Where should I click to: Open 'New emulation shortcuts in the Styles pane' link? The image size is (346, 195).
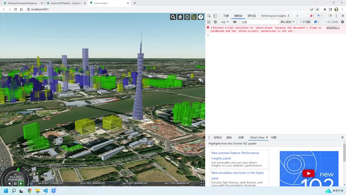238,175
